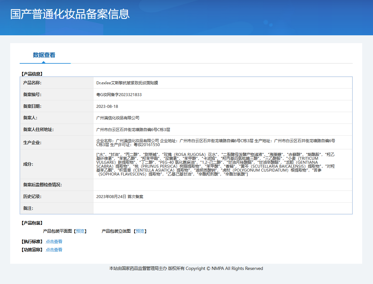Click product name Dr.exlee艾斯黎抗皱紧致抚纹面贴膜
The height and width of the screenshot is (284, 373).
(127, 83)
